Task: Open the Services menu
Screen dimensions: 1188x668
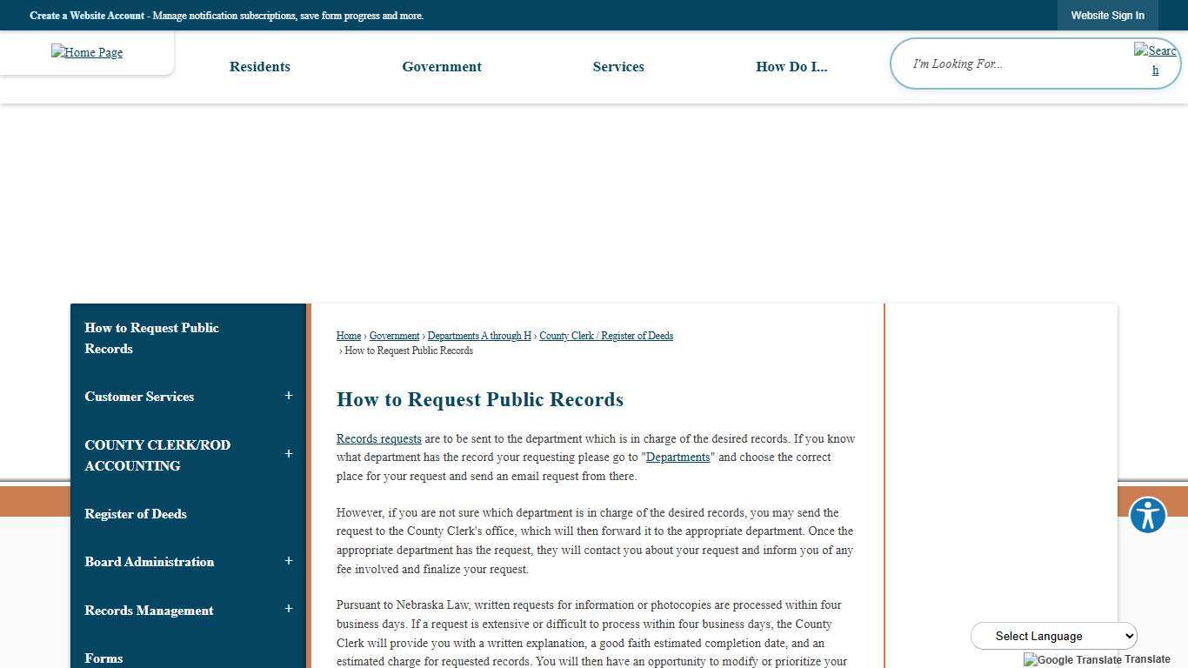Action: tap(618, 66)
